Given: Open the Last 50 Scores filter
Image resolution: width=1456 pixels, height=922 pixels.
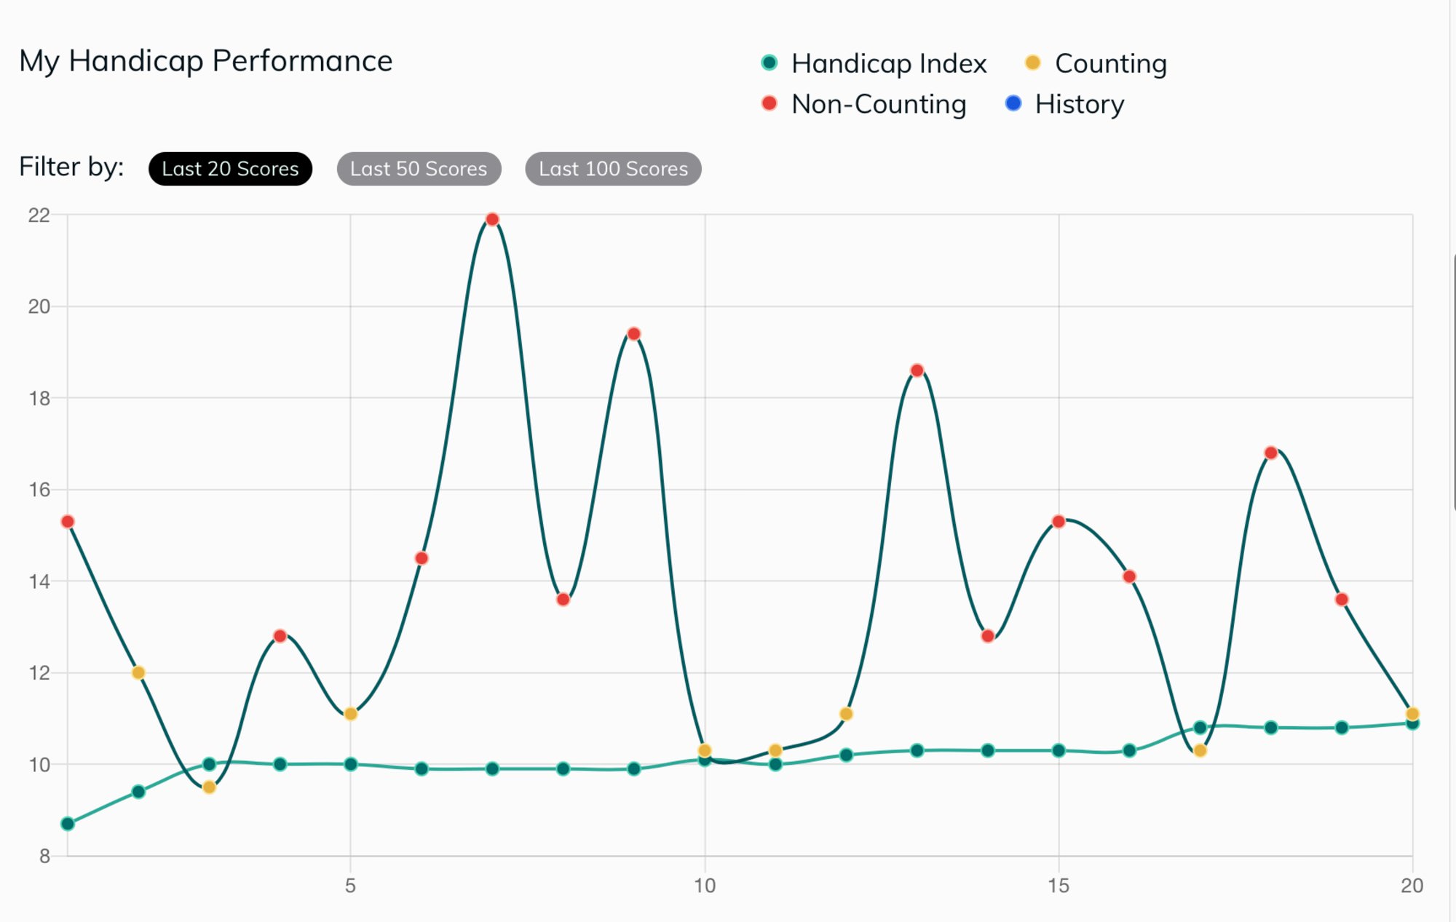Looking at the screenshot, I should point(419,169).
